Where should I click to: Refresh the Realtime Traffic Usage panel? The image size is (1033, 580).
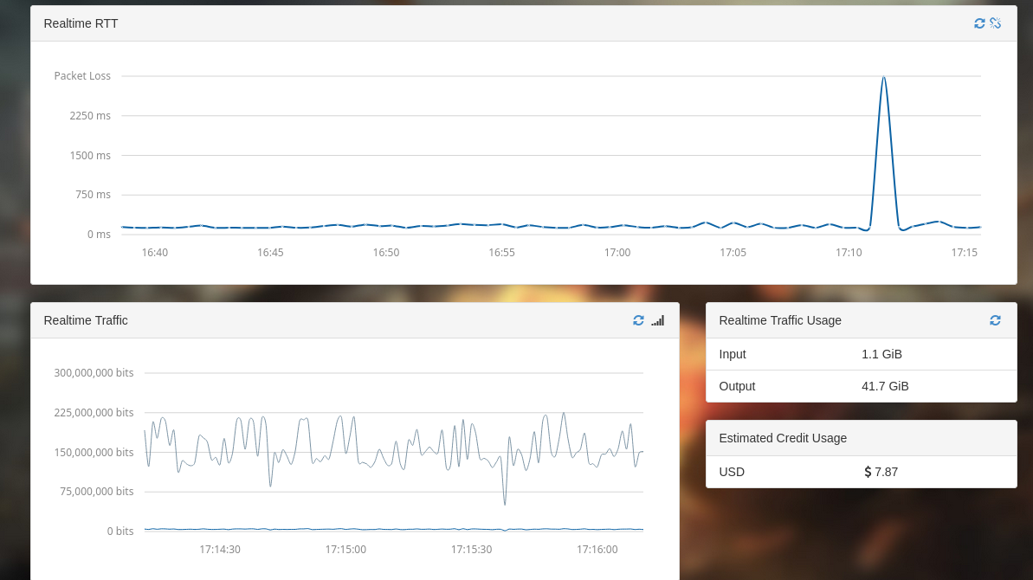995,320
